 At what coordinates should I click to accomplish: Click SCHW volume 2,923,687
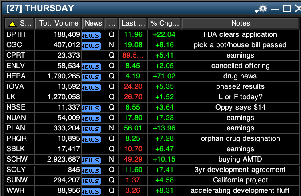pos(64,159)
